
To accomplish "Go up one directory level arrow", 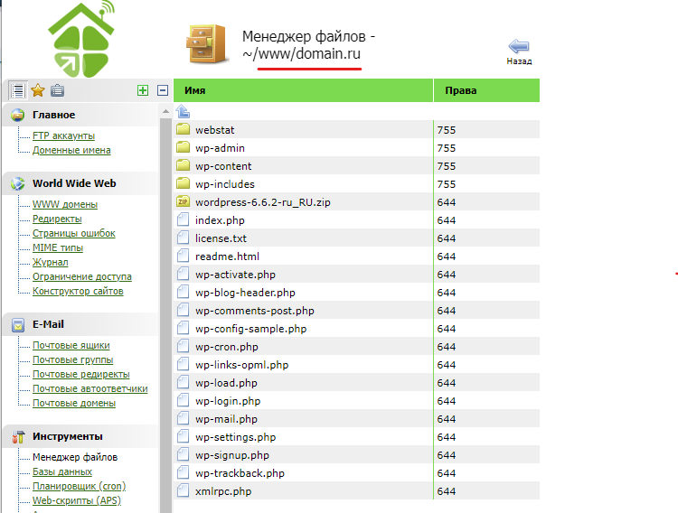I will click(x=183, y=112).
